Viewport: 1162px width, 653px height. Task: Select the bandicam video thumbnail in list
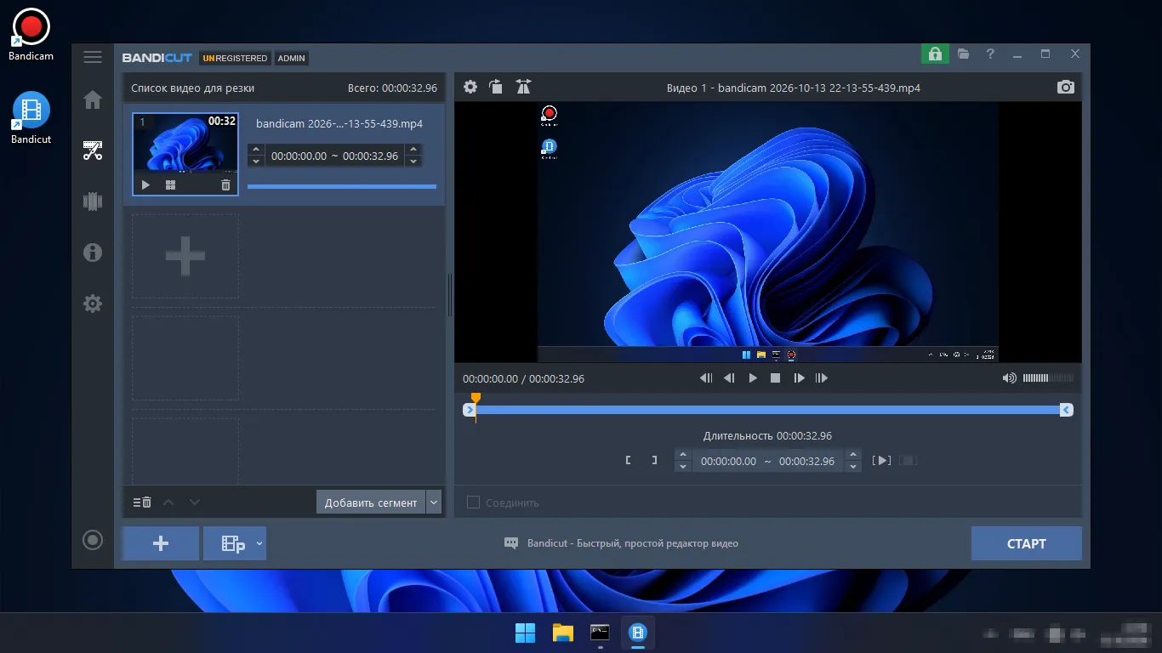click(185, 154)
